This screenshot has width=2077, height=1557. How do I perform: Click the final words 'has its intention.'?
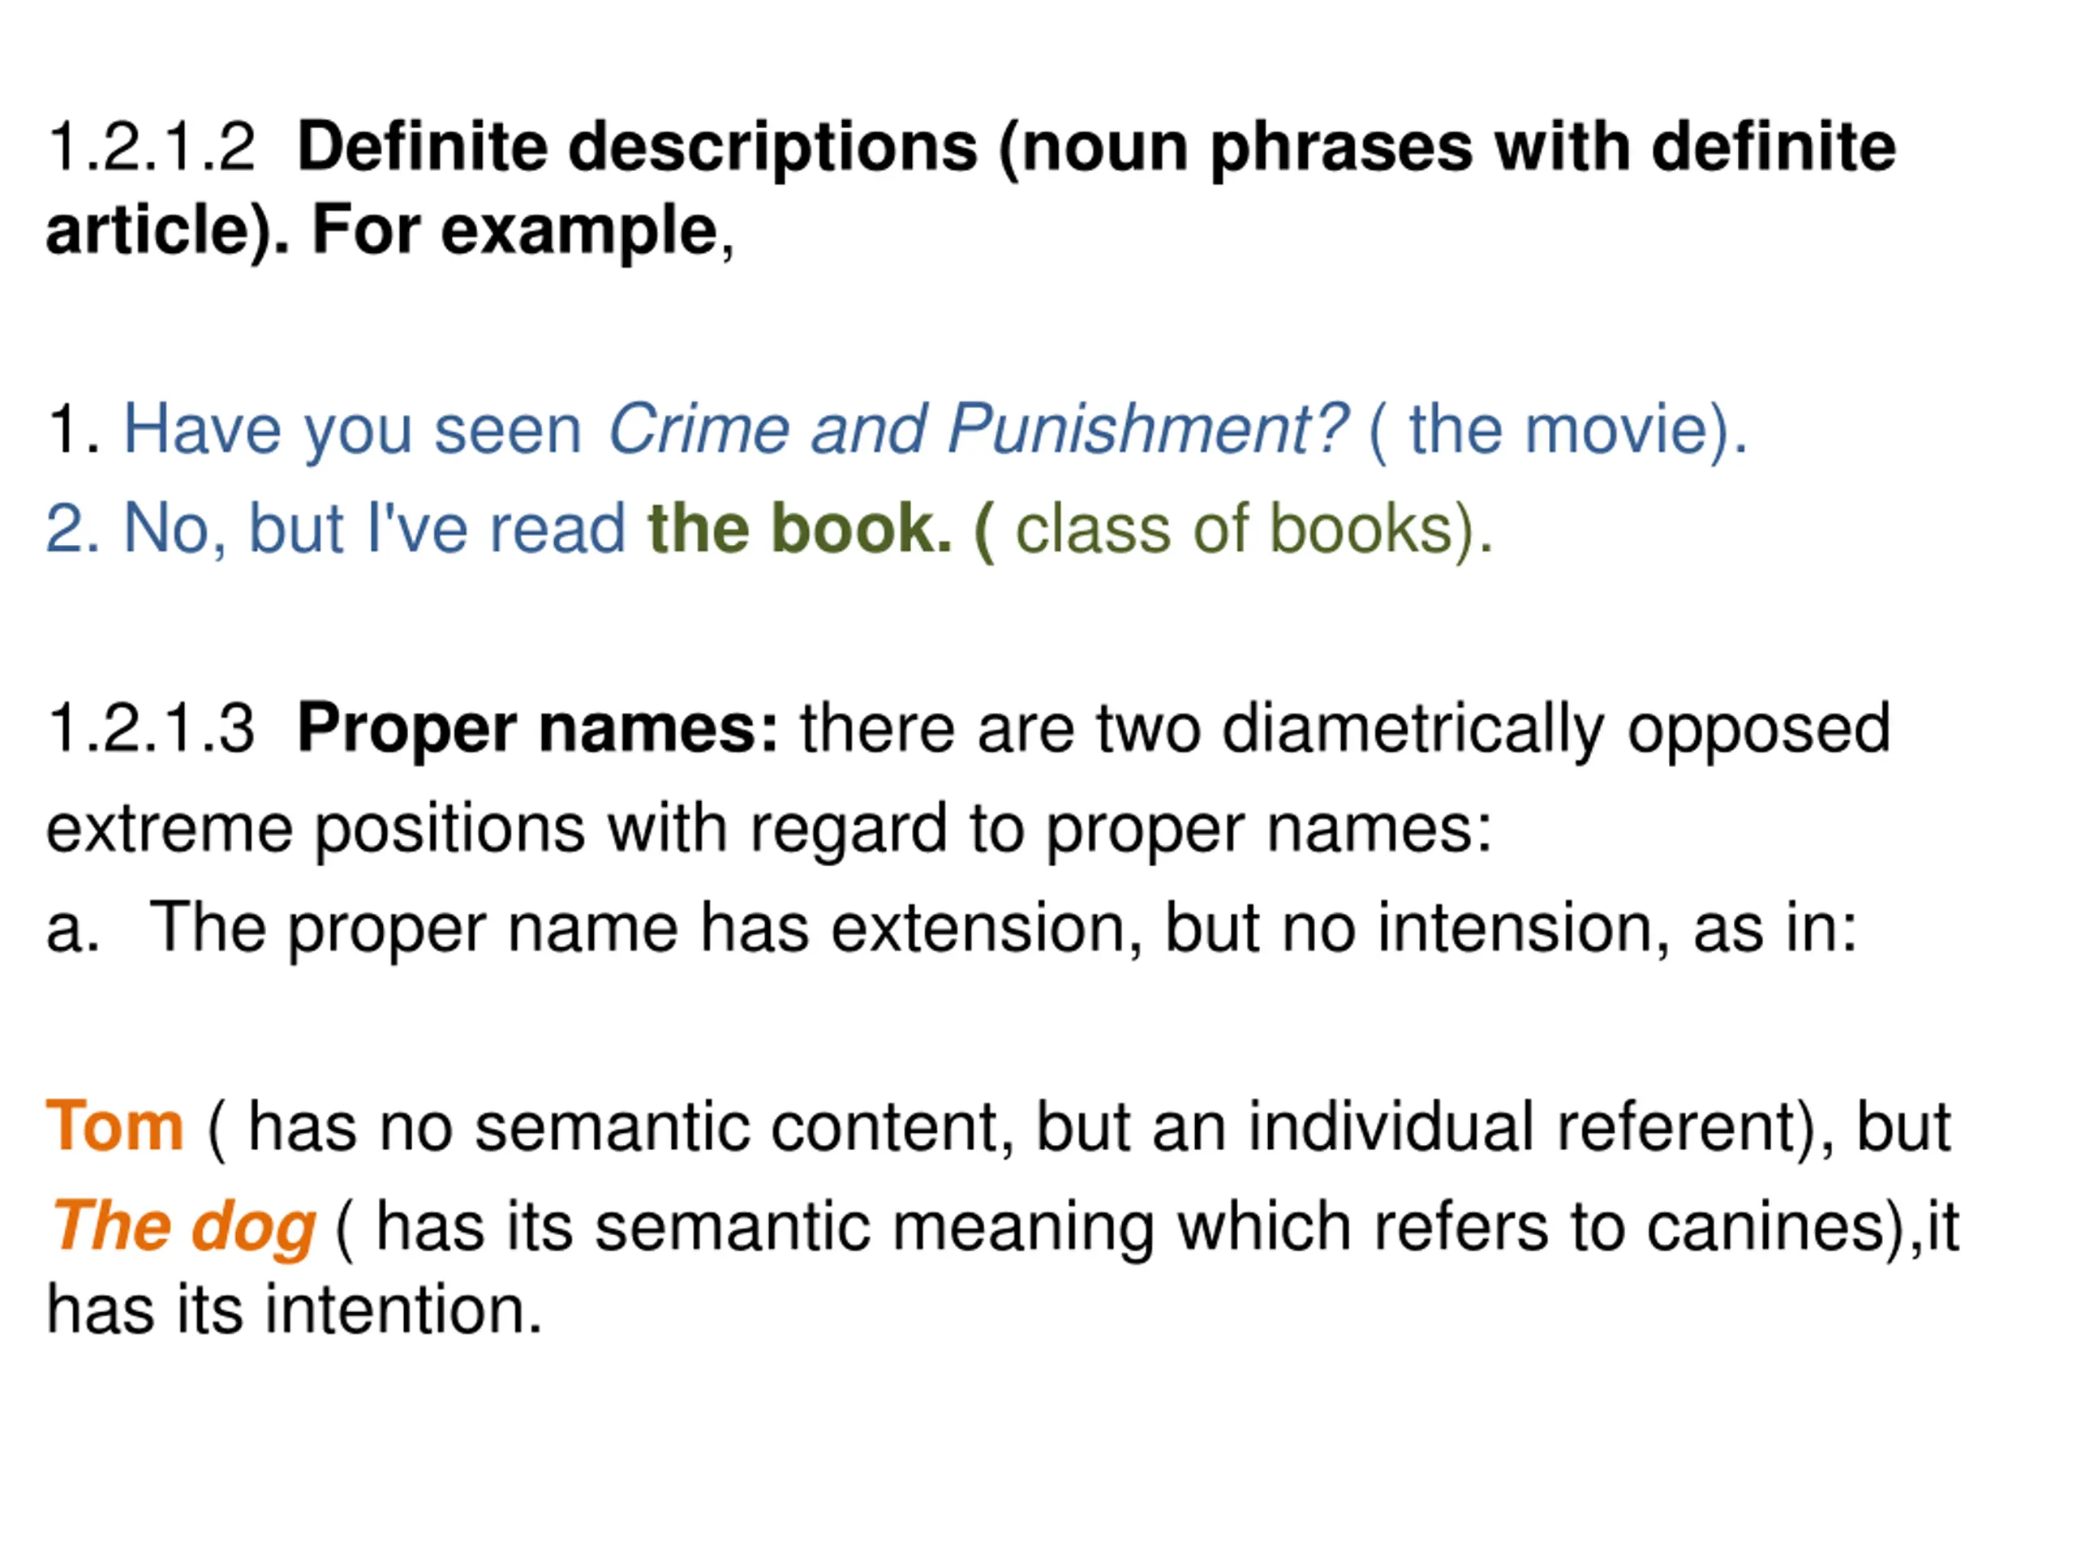[x=295, y=1310]
